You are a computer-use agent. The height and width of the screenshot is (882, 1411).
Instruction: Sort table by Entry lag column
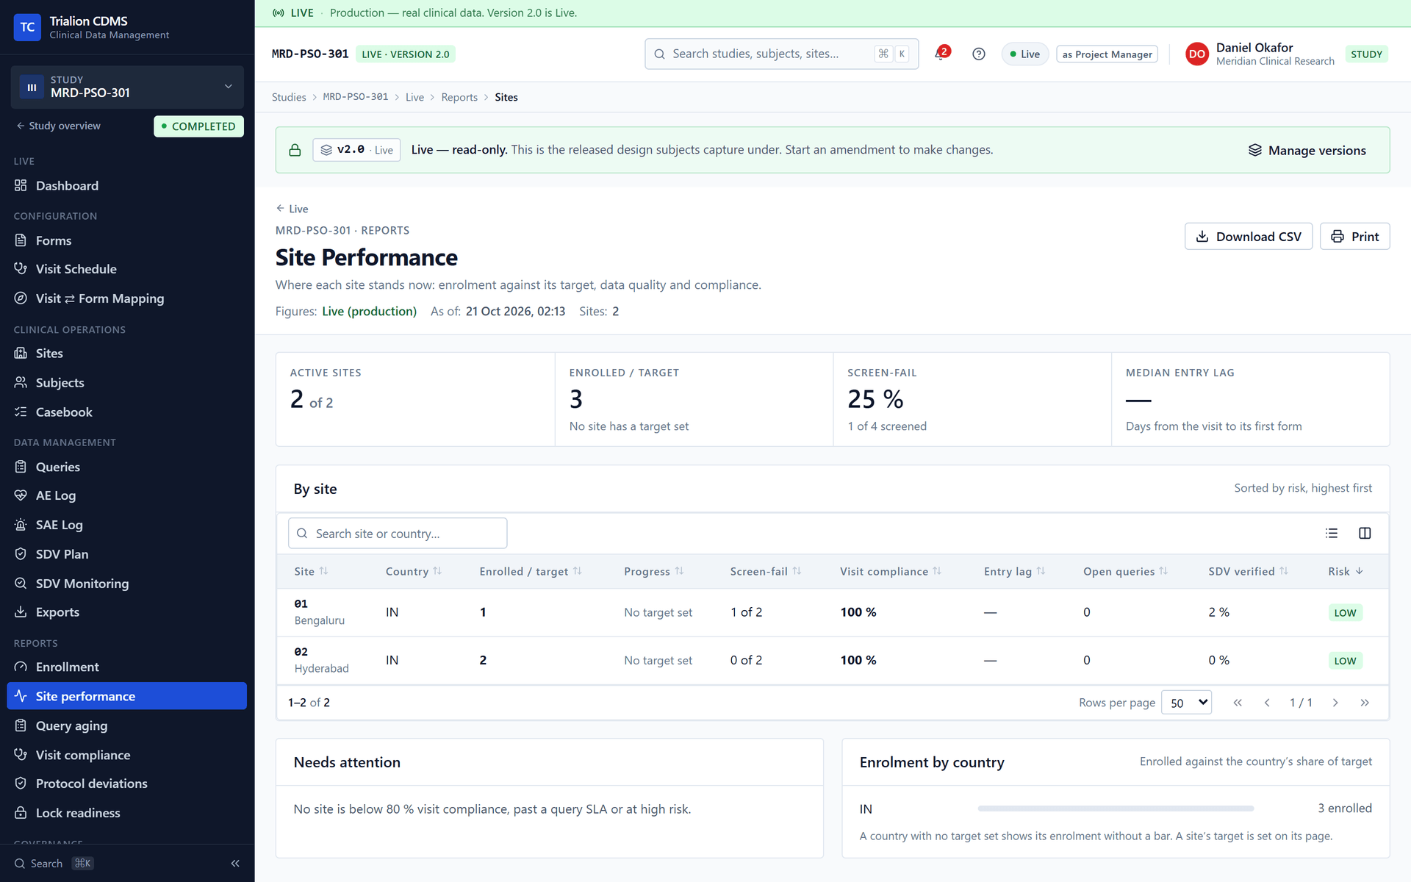click(x=1014, y=571)
